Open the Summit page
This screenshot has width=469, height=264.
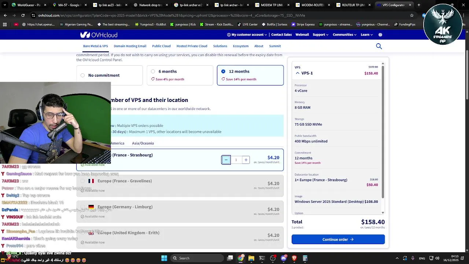(x=275, y=46)
